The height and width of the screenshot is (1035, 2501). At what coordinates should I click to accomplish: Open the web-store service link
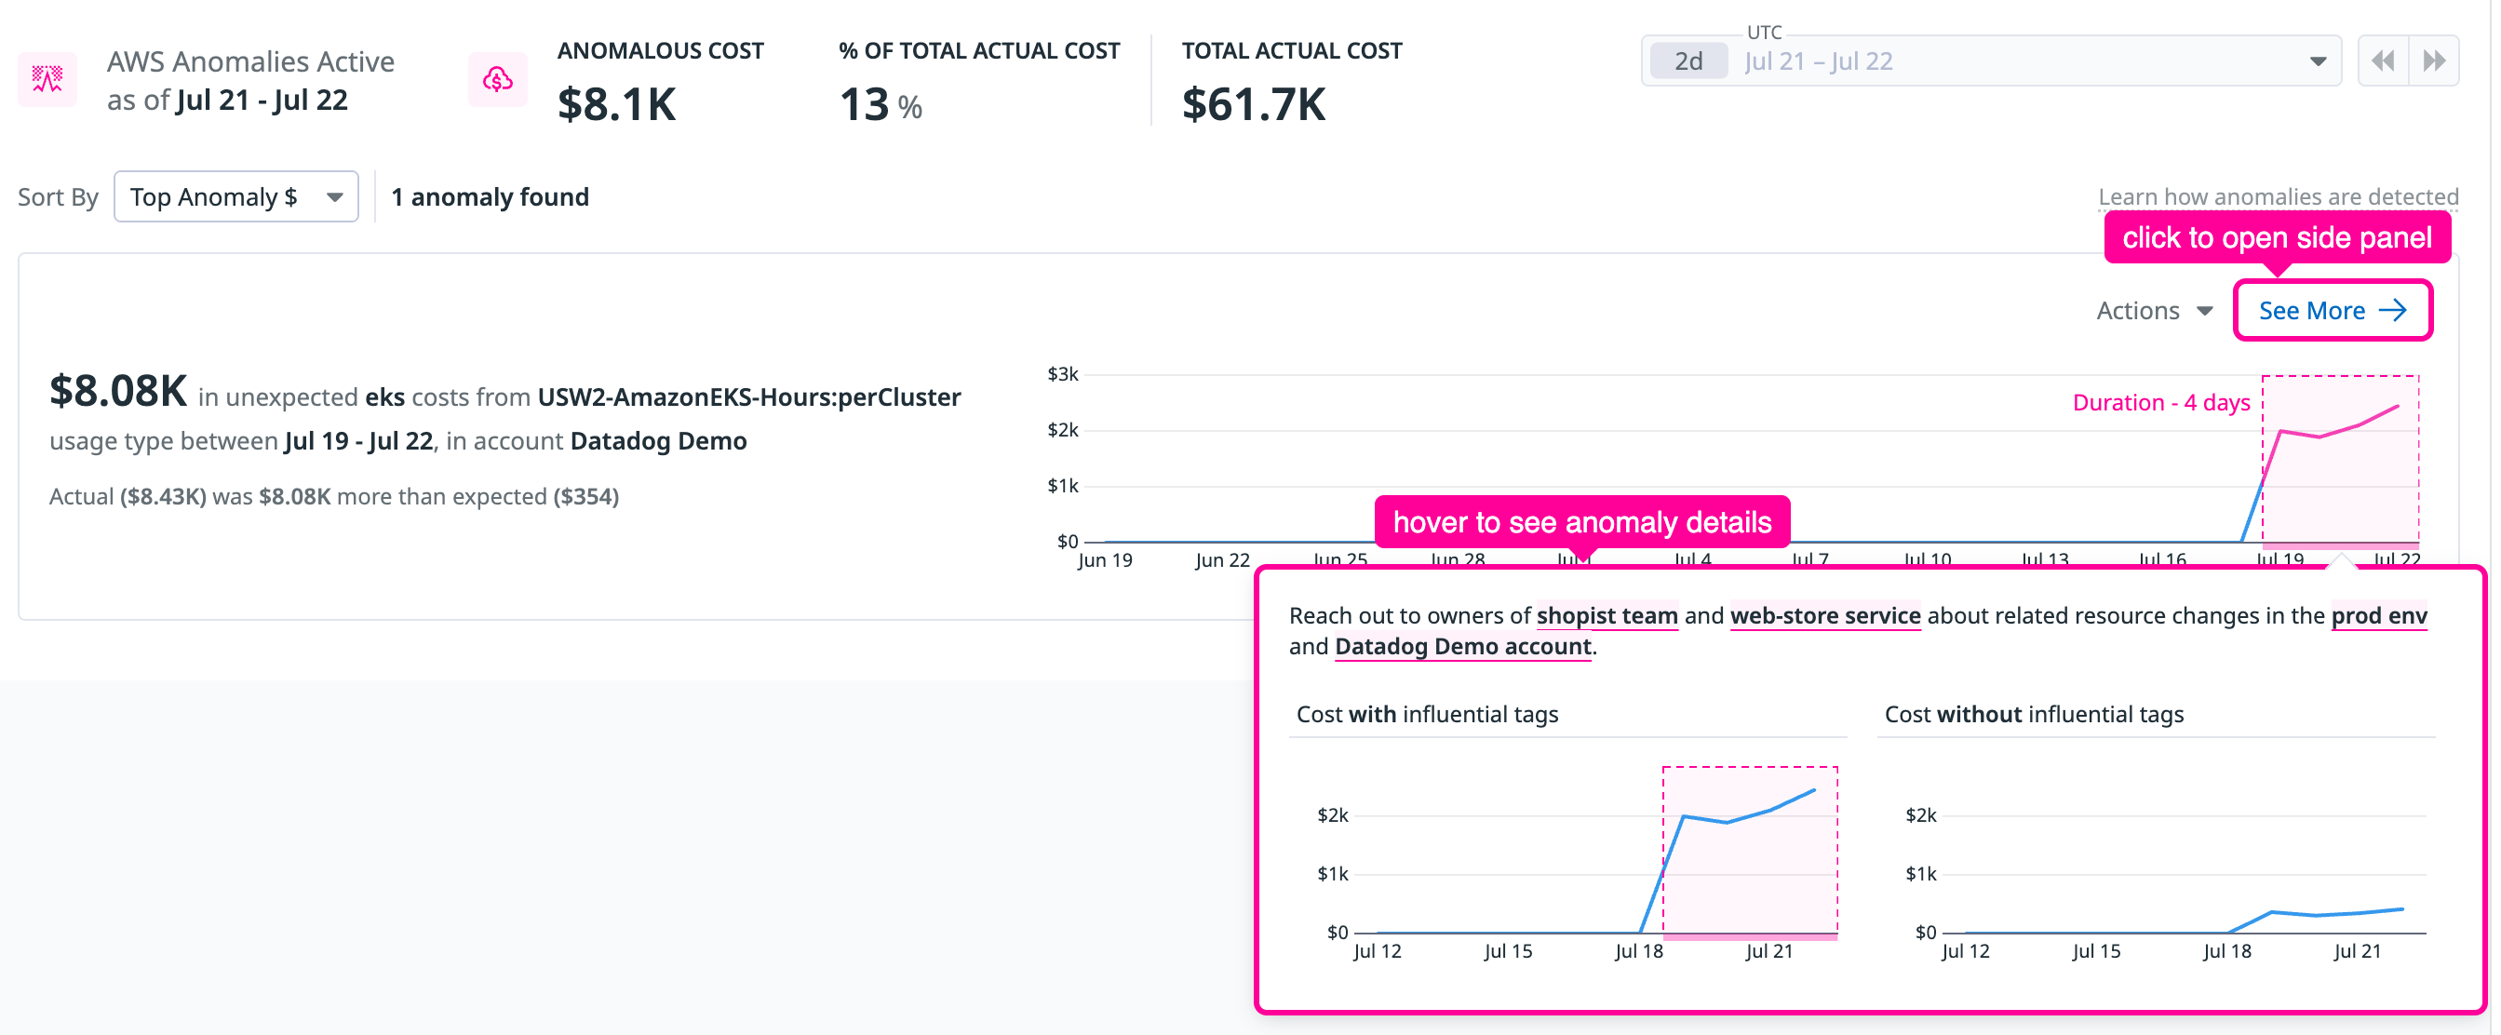pyautogui.click(x=1825, y=615)
